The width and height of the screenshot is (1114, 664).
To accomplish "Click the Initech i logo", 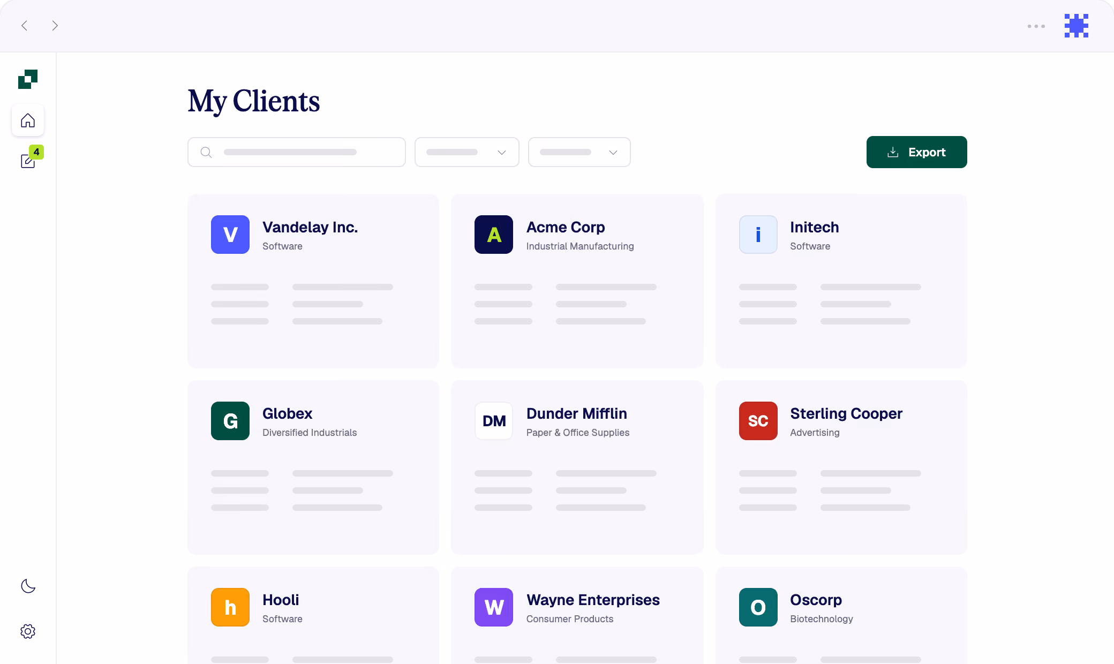I will 758,235.
